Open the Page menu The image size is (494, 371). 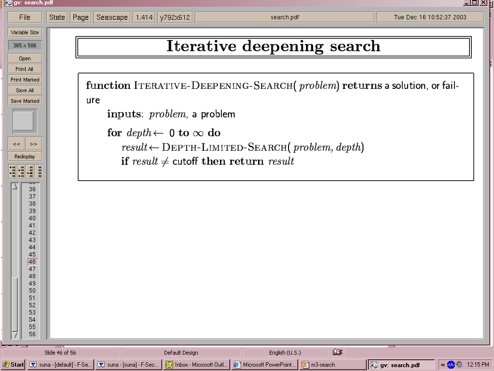81,17
